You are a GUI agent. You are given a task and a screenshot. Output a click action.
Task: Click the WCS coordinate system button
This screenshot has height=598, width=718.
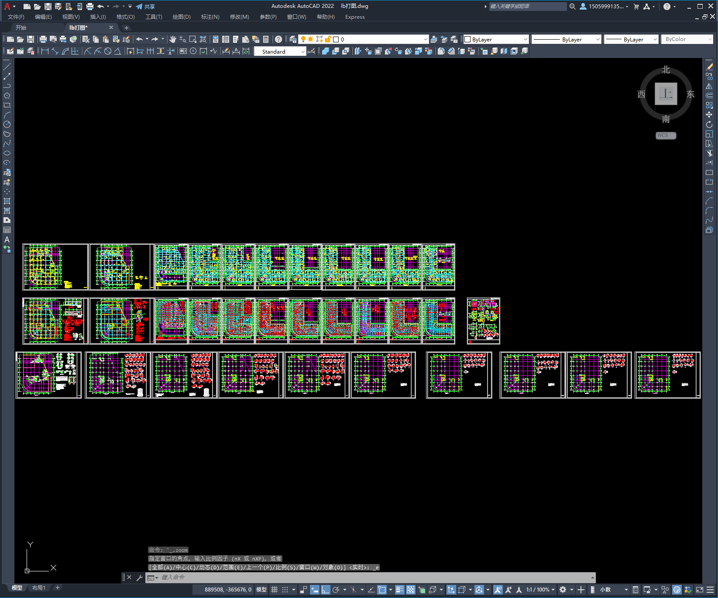click(x=666, y=135)
